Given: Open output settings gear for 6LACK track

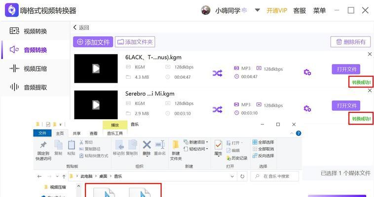Looking at the screenshot, I should (307, 72).
